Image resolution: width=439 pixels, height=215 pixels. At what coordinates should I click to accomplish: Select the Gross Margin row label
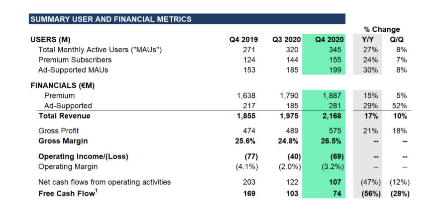[63, 141]
